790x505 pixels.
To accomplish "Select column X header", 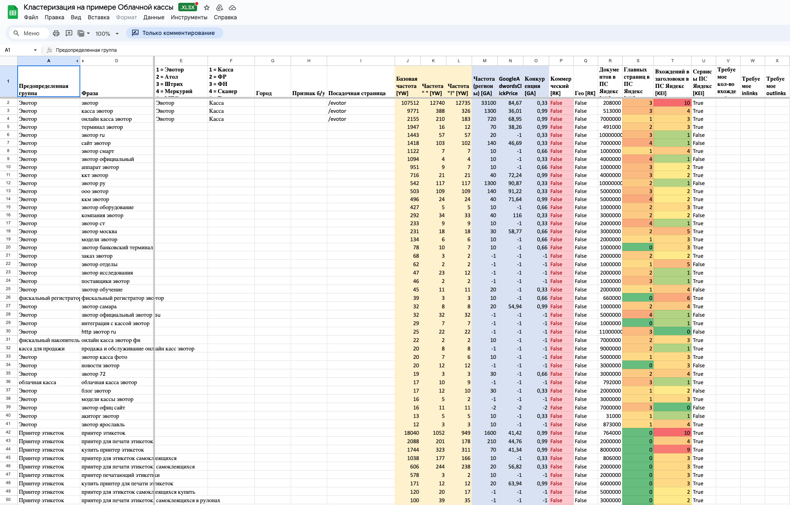I will coord(777,61).
